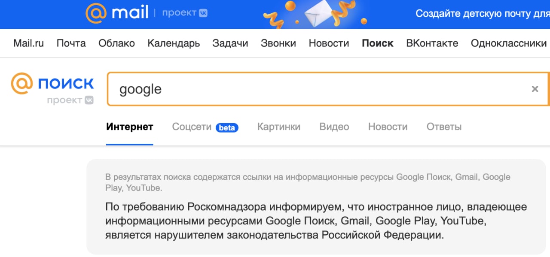The height and width of the screenshot is (257, 550).
Task: Open the Mail.ru navigation link
Action: pyautogui.click(x=28, y=43)
